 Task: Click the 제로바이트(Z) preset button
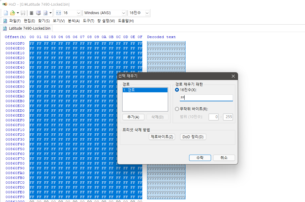point(162,137)
